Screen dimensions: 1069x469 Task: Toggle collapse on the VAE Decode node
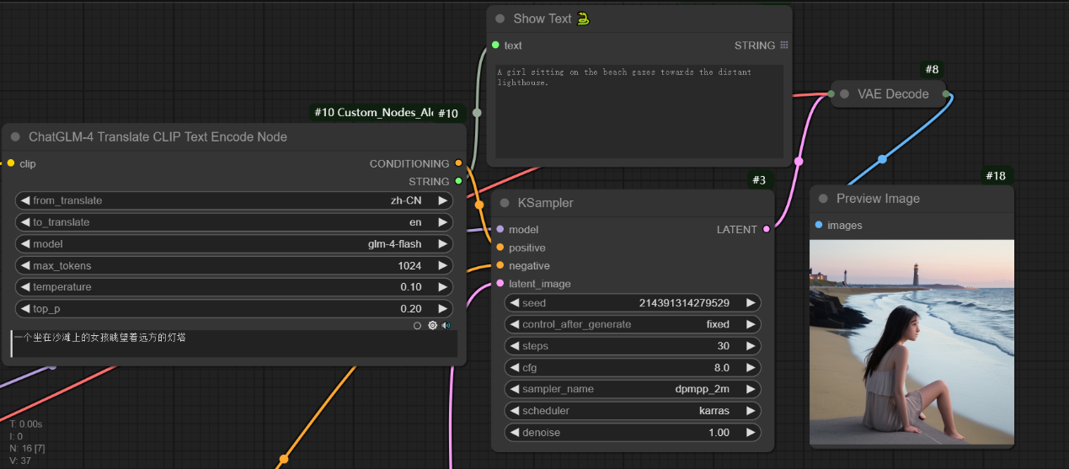(845, 93)
